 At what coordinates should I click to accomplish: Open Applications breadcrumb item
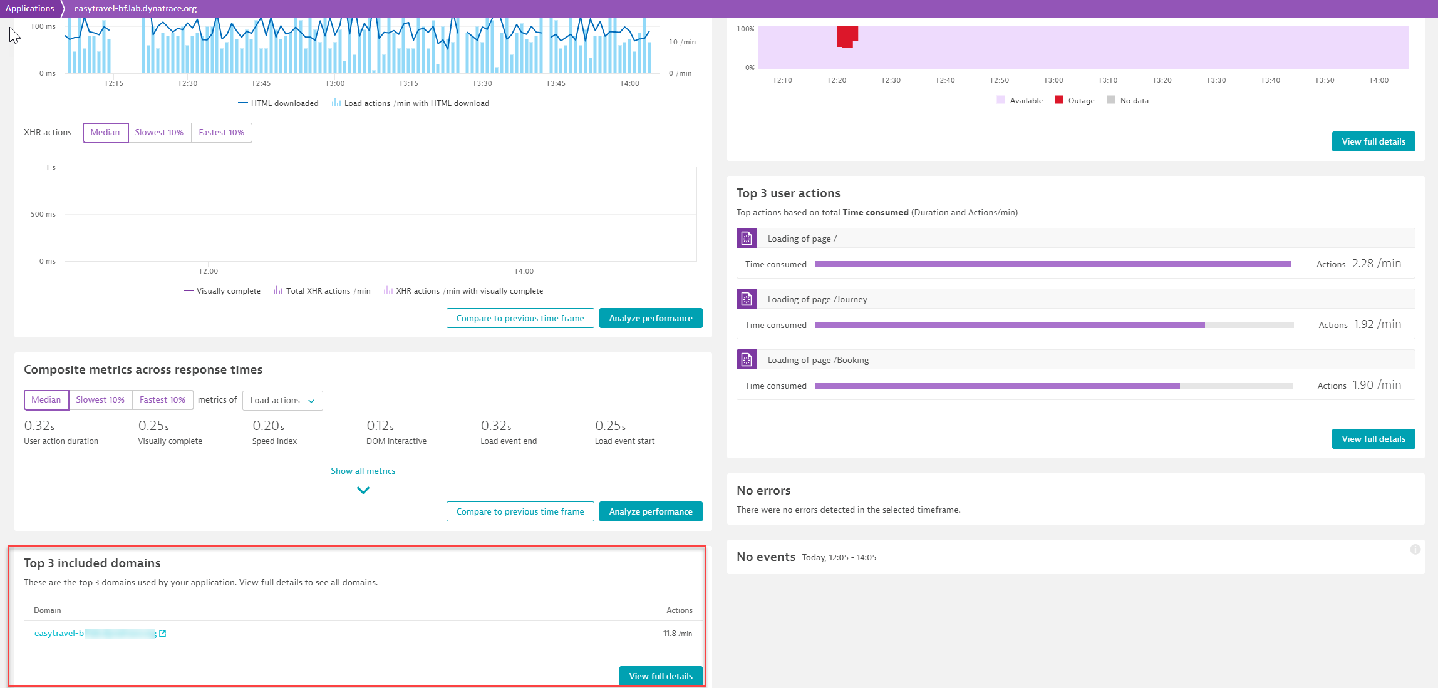[29, 8]
